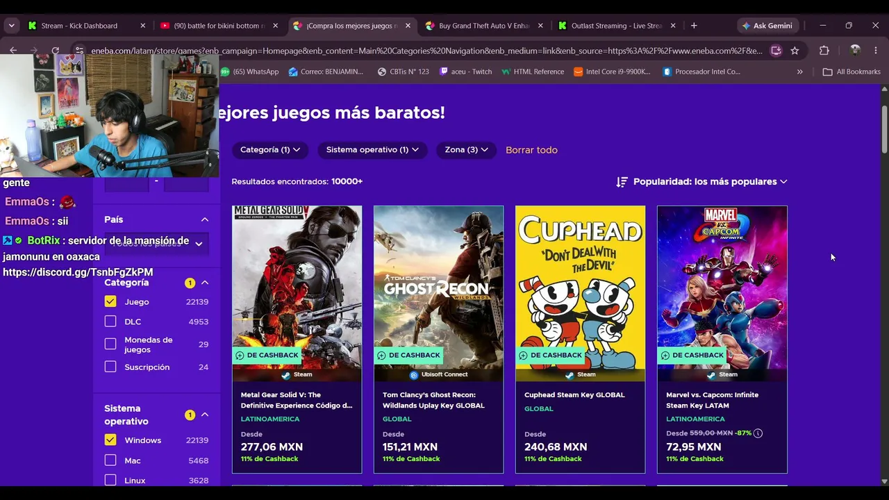View site information icon in address bar
Viewport: 889px width, 500px height.
coord(79,51)
